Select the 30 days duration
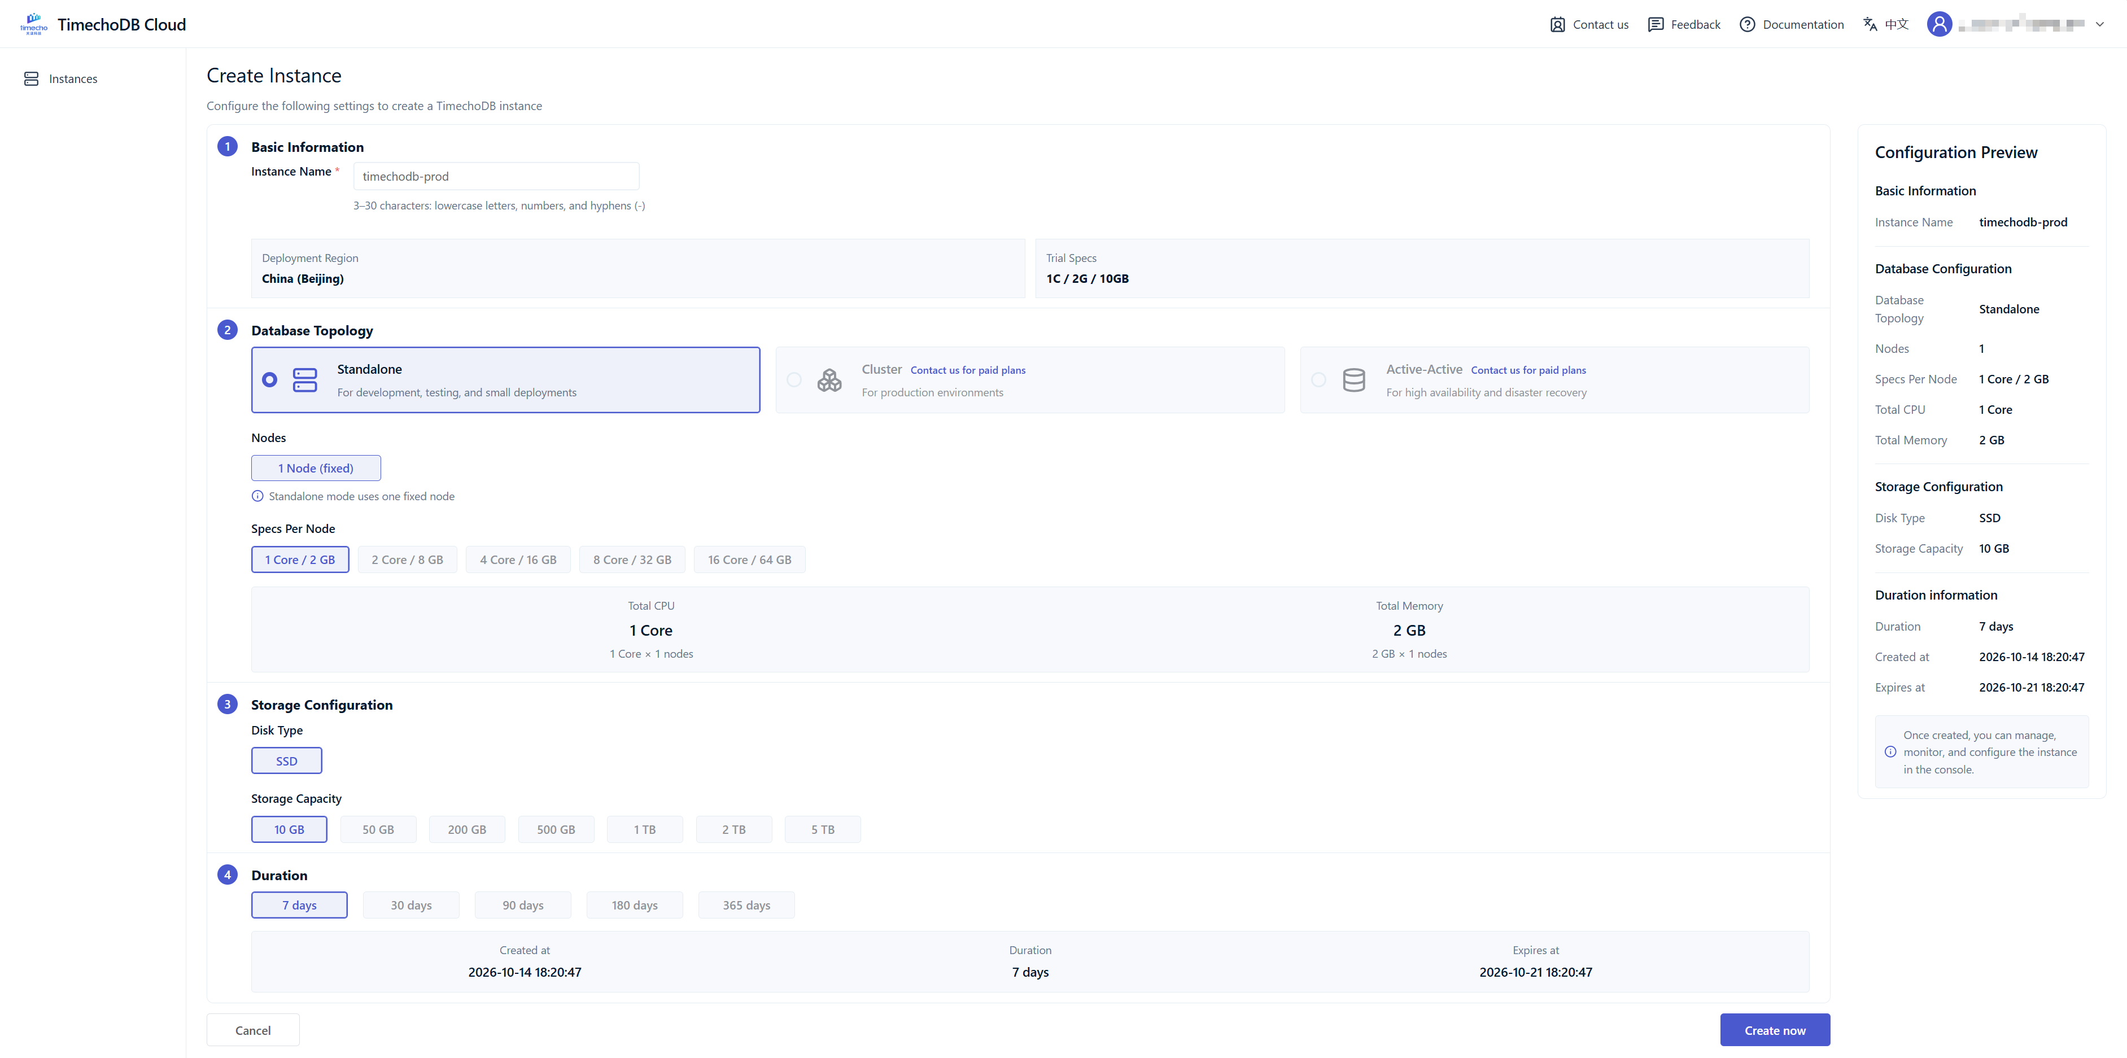The height and width of the screenshot is (1058, 2127). [x=411, y=906]
